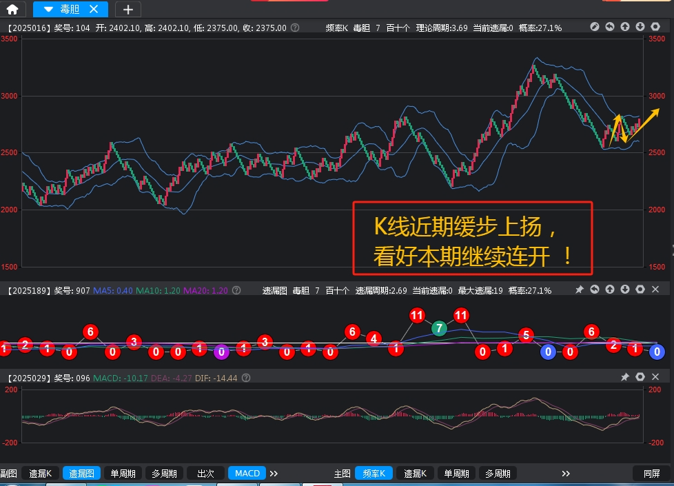674x486 pixels.
Task: Toggle the MACD sub-chart button
Action: [247, 474]
